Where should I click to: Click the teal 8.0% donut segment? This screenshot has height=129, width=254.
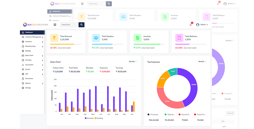(x=173, y=72)
